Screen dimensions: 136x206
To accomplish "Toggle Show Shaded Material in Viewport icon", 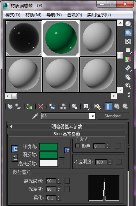I will point(97,106).
